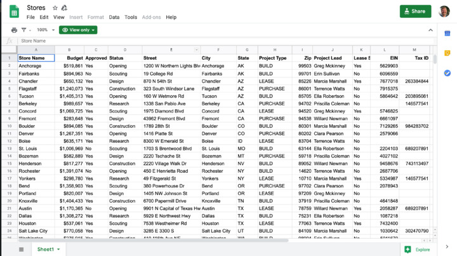
Task: Click the formula bar input field
Action: [x=222, y=41]
